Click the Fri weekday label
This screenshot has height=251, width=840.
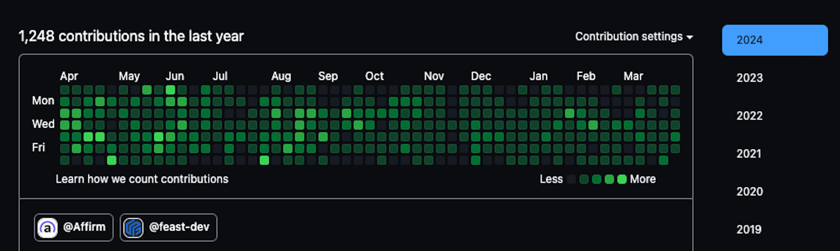[39, 148]
